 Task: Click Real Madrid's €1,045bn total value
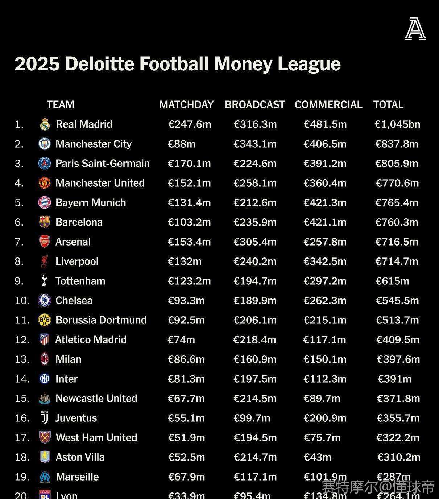pyautogui.click(x=397, y=124)
